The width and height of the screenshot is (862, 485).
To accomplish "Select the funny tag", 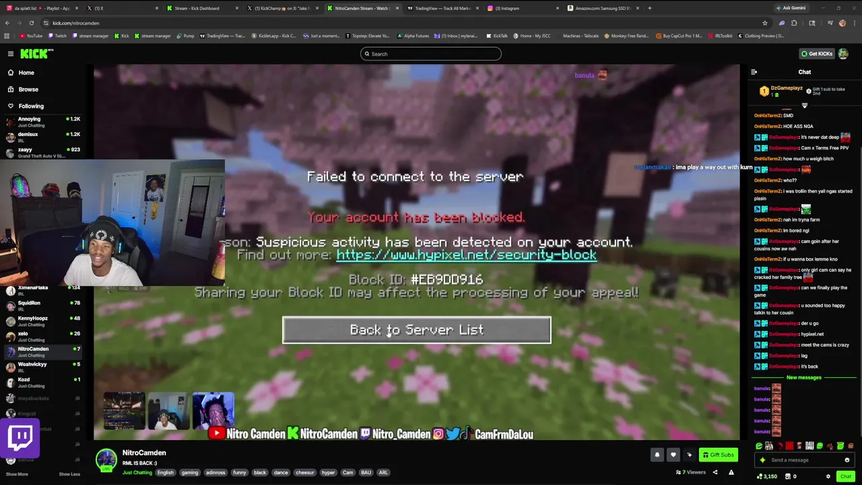I will point(240,473).
